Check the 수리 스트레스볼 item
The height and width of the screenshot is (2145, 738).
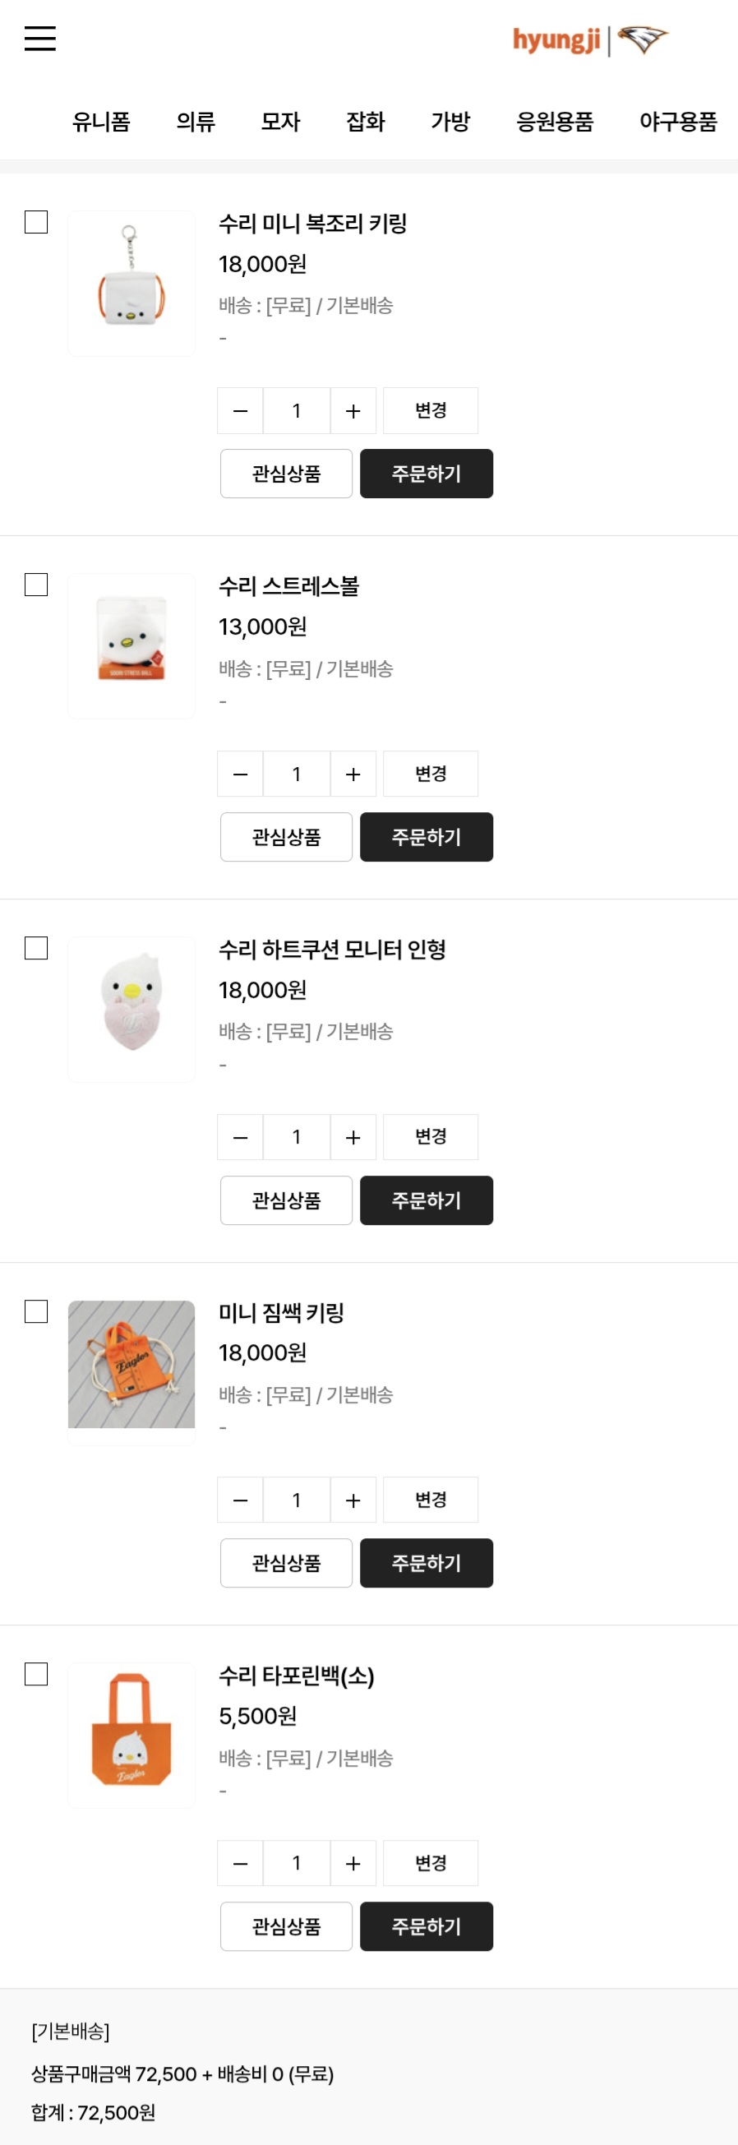(x=36, y=585)
